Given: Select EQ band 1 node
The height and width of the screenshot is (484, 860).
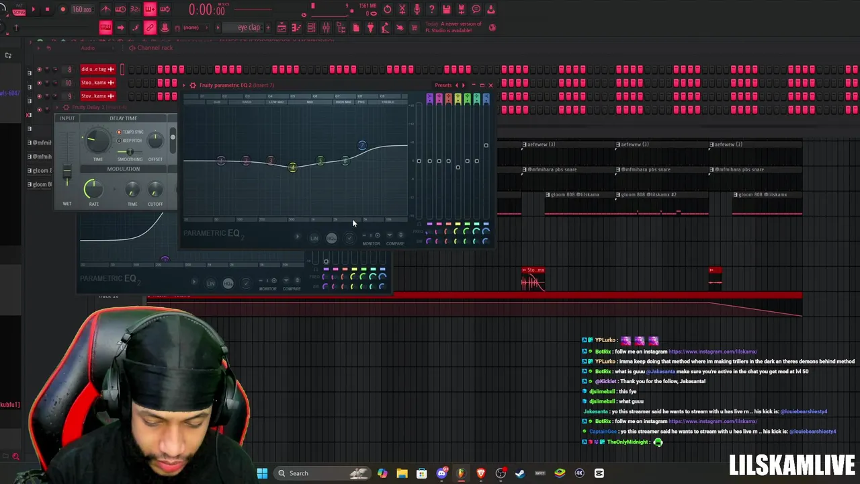Looking at the screenshot, I should 220,160.
